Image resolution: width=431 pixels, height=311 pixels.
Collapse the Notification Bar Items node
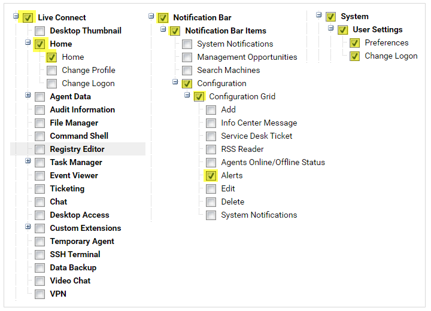tap(163, 29)
